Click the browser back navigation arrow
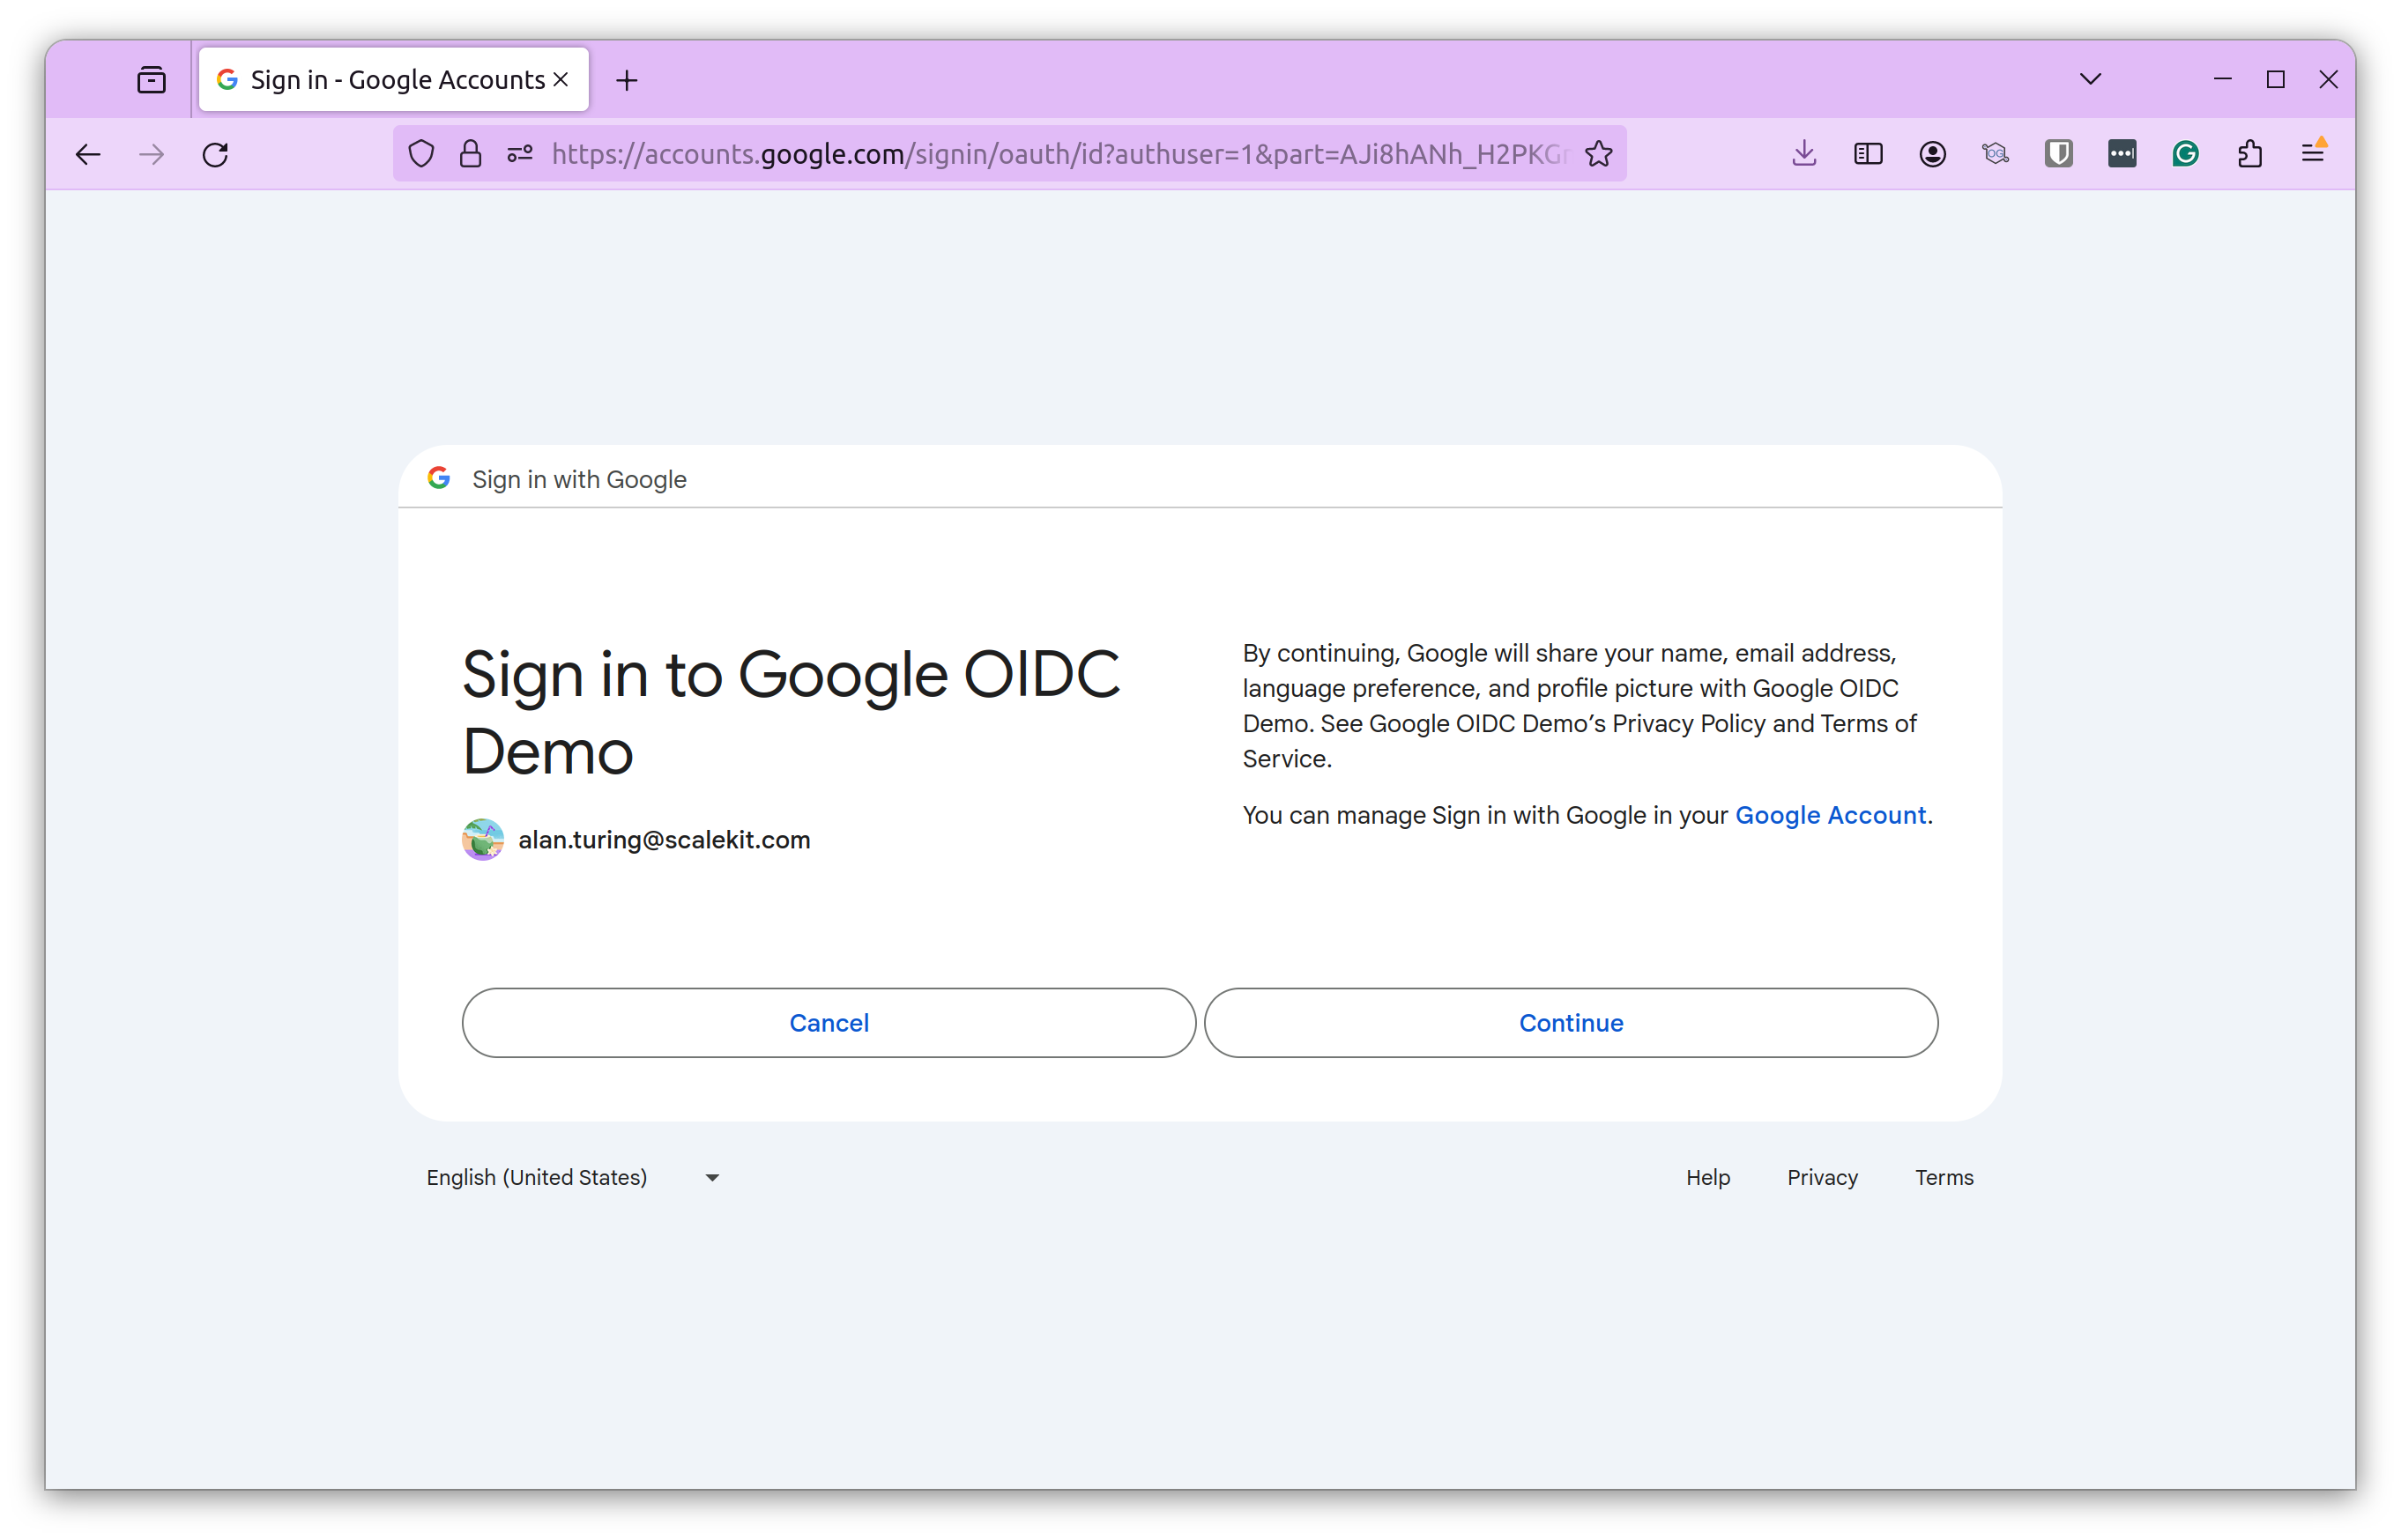This screenshot has height=1540, width=2401. [x=87, y=156]
